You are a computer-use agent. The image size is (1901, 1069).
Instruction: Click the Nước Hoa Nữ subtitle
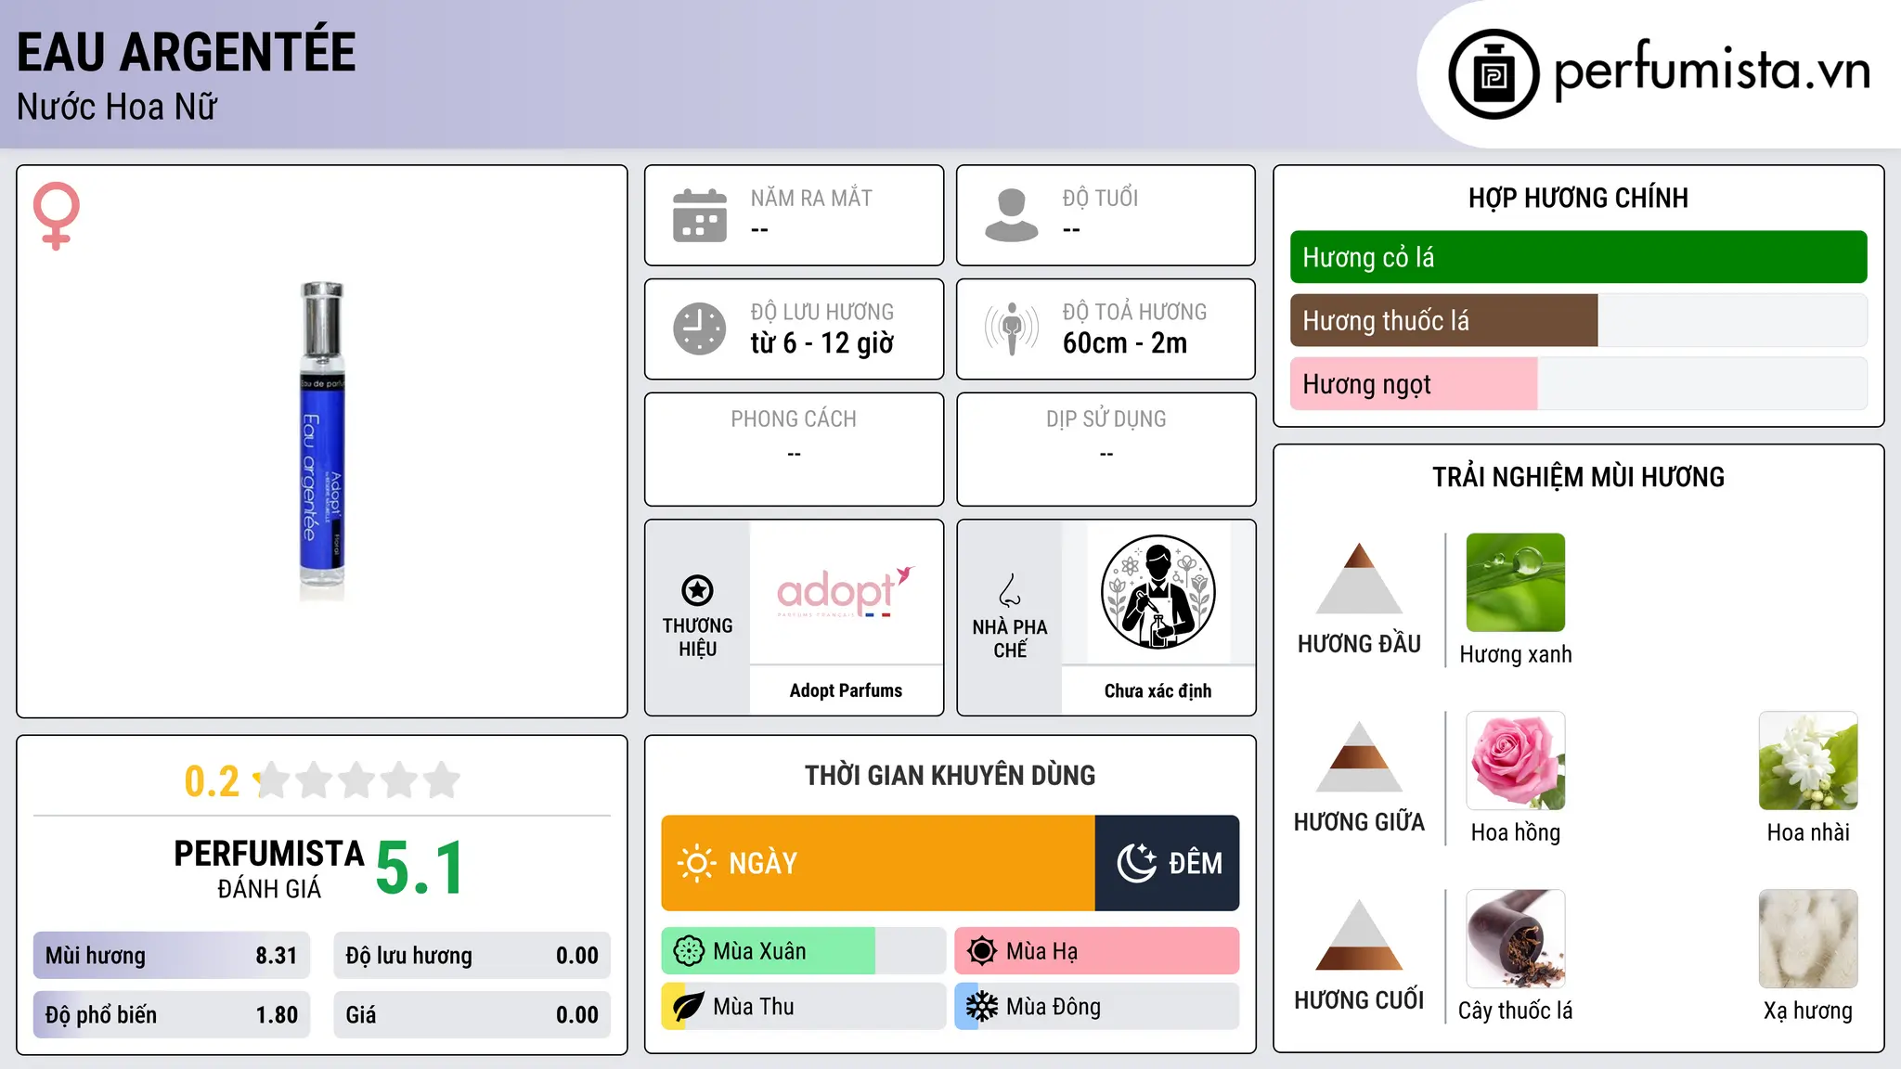point(117,108)
